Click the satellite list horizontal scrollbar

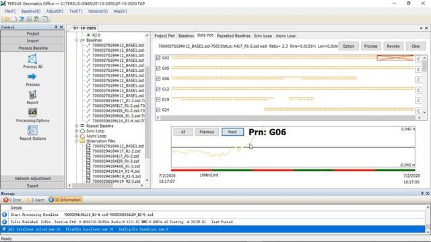click(288, 118)
